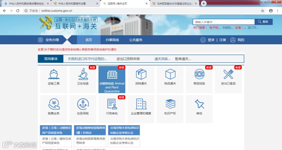Go forward with browser forward arrow

click(11, 11)
